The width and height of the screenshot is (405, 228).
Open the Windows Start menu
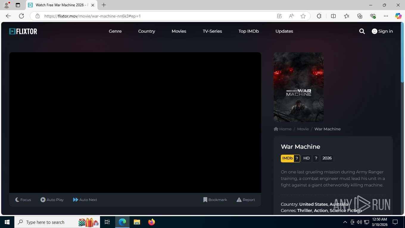click(x=7, y=222)
